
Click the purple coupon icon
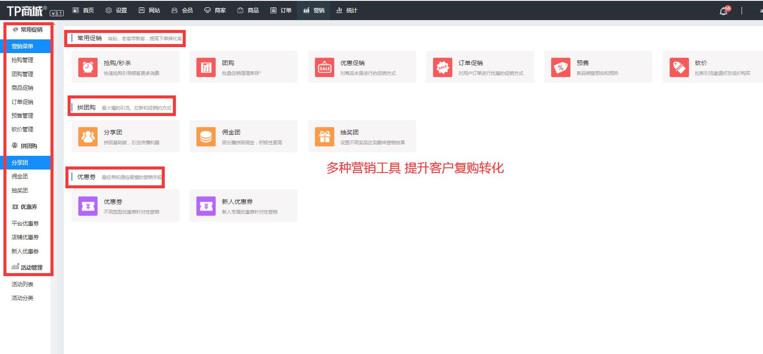tap(88, 206)
